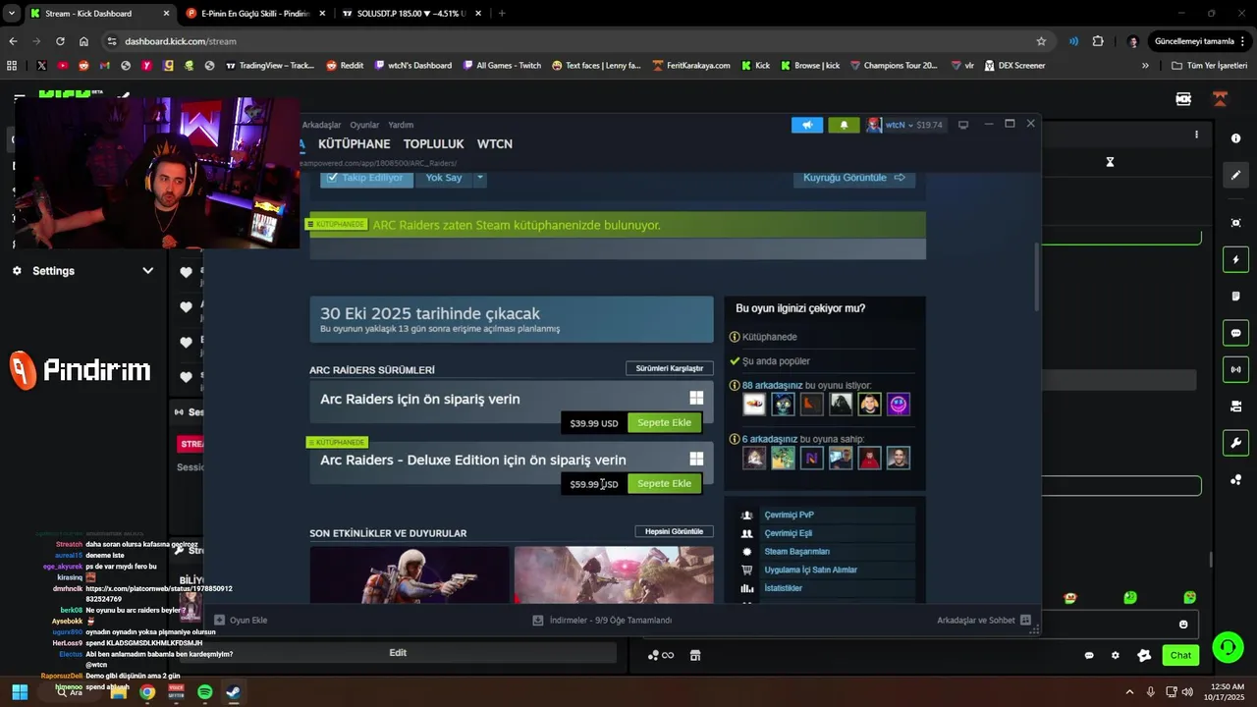Click the chat bubble icon in Kick sidebar
1257x707 pixels.
click(x=1235, y=333)
